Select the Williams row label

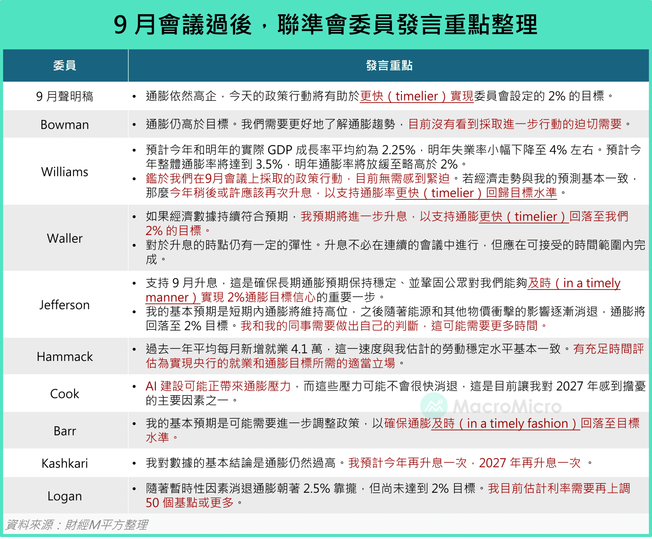click(x=65, y=172)
